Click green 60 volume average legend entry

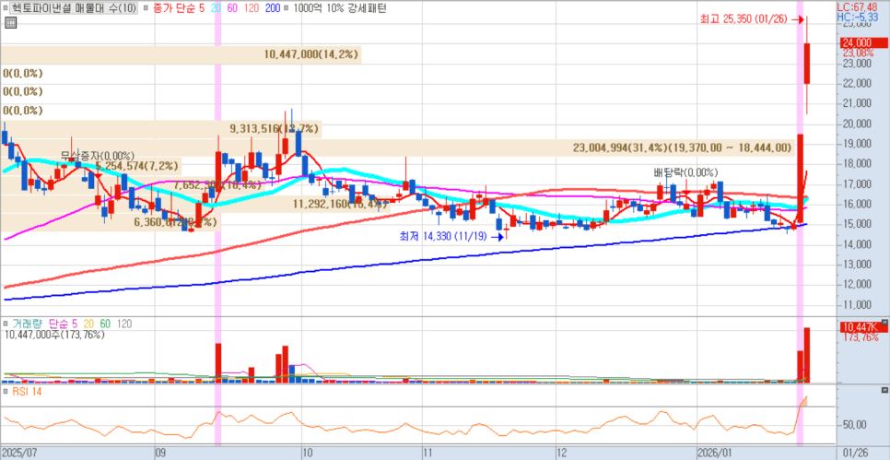106,324
